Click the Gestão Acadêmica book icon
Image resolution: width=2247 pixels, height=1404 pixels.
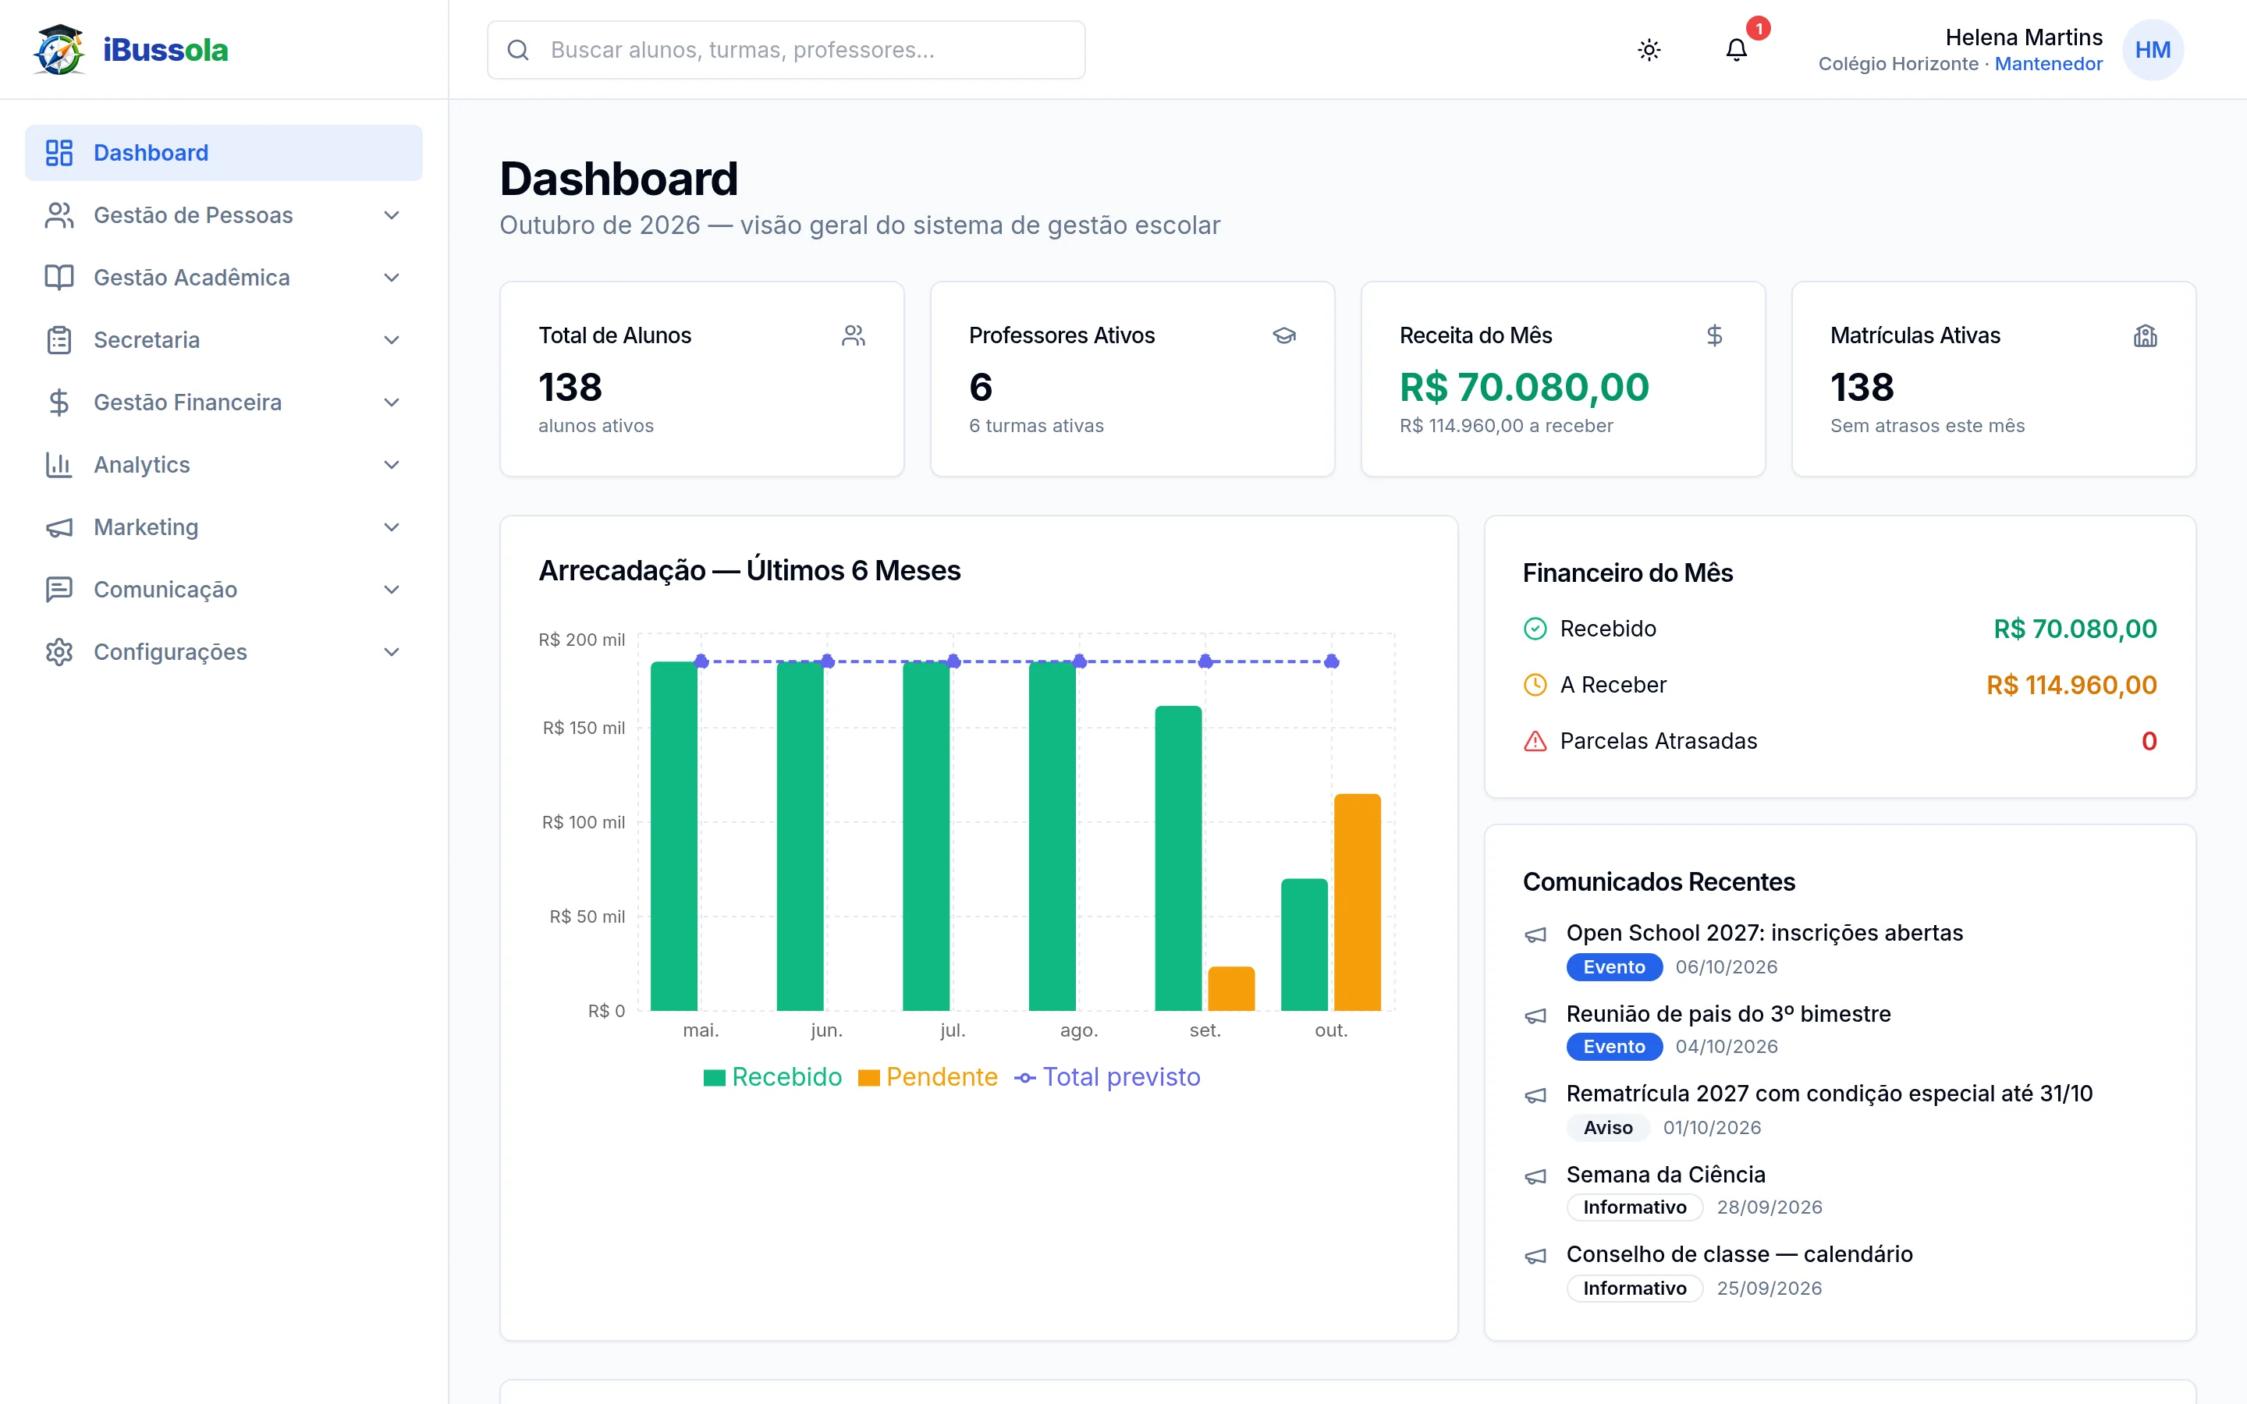point(59,278)
